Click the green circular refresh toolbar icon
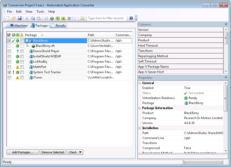The height and width of the screenshot is (167, 231). point(57,18)
